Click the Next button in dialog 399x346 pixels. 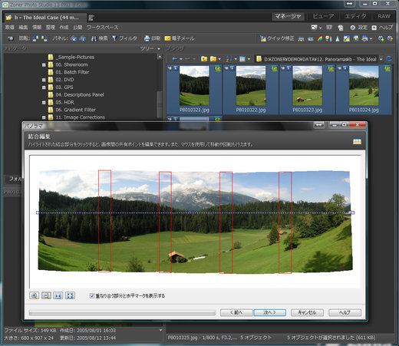point(269,312)
